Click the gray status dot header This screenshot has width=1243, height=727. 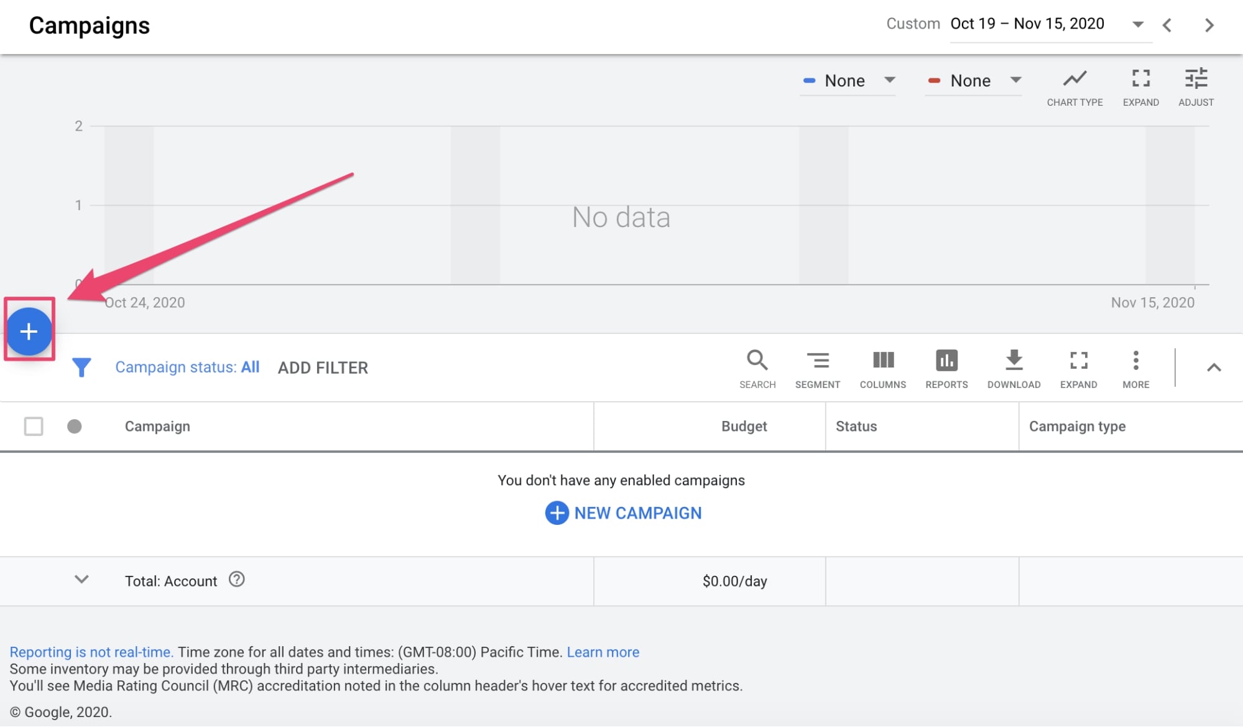click(x=75, y=427)
